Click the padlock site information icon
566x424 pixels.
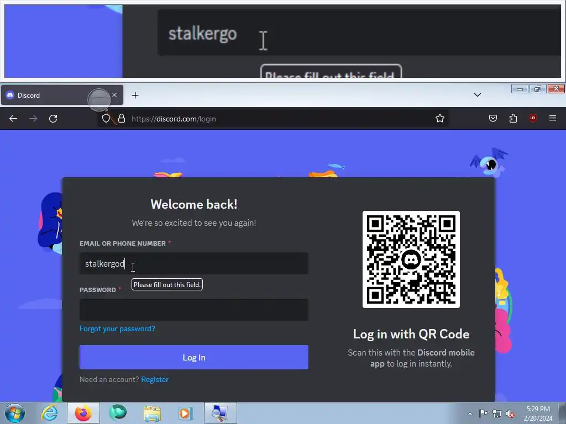click(x=122, y=119)
